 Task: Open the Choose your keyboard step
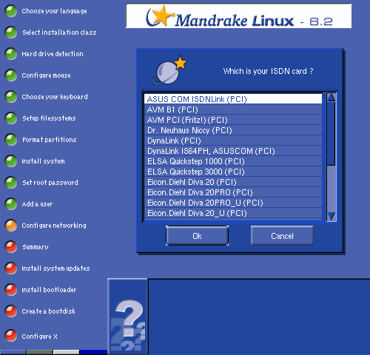55,97
